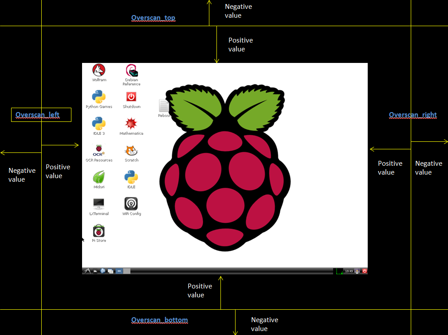The image size is (448, 335).
Task: Click the screen lock monitor icon in taskbar
Action: point(357,271)
